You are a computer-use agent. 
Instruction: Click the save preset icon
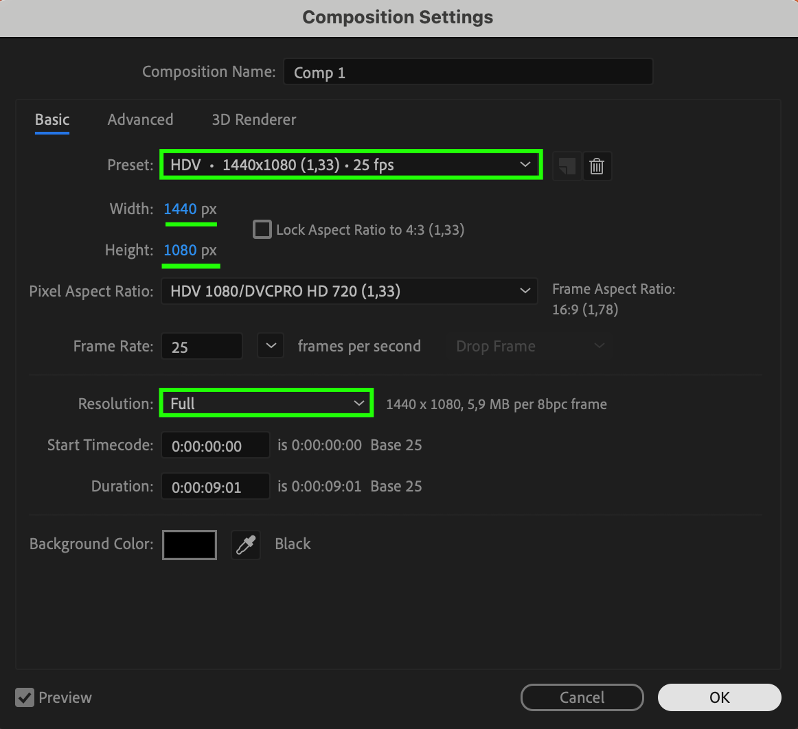pos(567,166)
